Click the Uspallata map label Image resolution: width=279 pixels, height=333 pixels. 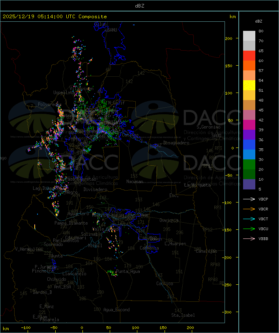(64, 93)
